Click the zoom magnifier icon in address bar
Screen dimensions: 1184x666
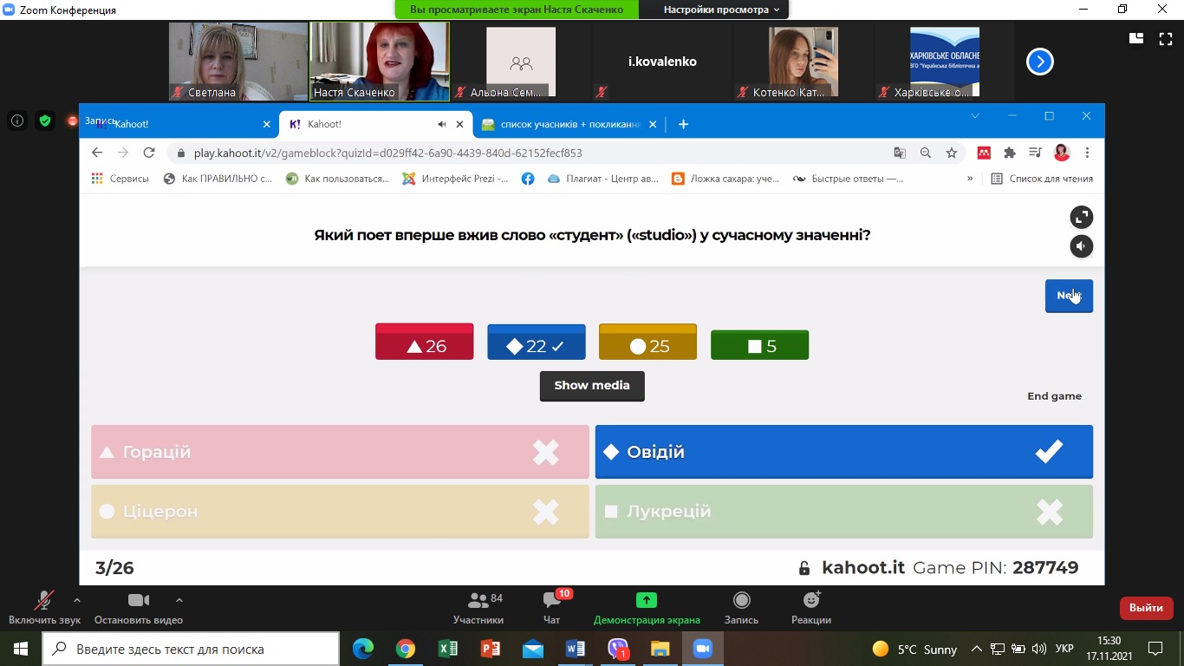tap(926, 153)
